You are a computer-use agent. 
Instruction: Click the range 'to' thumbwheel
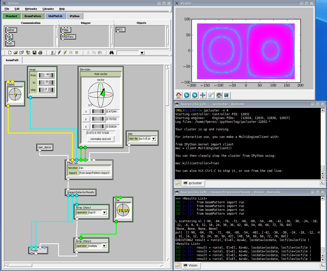click(x=46, y=82)
